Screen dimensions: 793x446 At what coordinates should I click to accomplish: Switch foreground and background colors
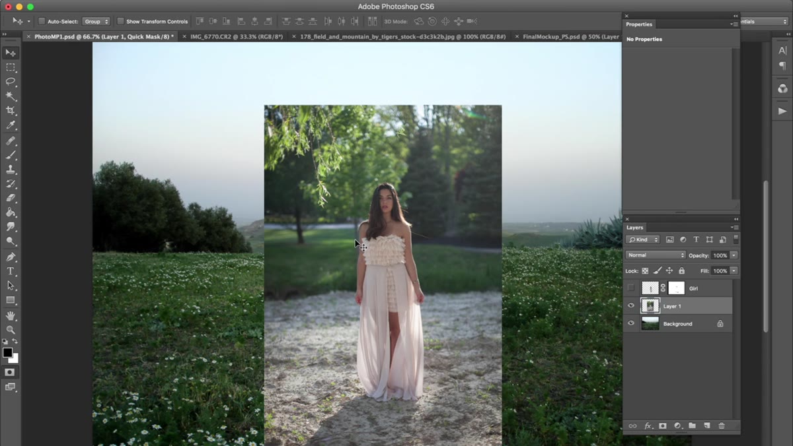(15, 341)
